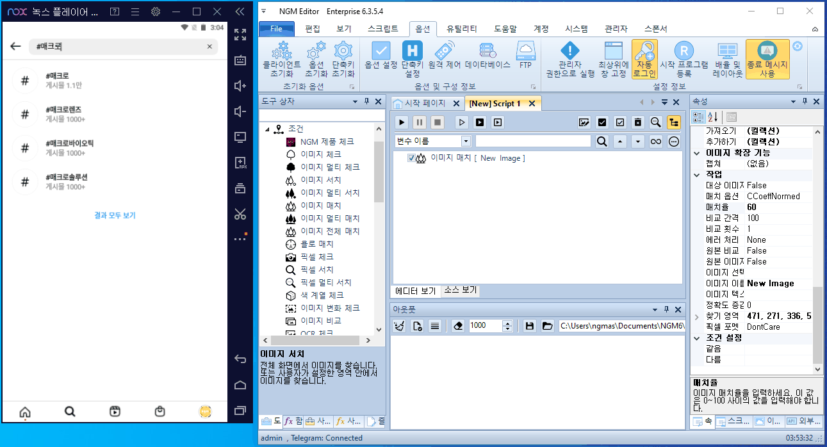Pause the script with the pause button
The image size is (827, 447).
(x=419, y=122)
